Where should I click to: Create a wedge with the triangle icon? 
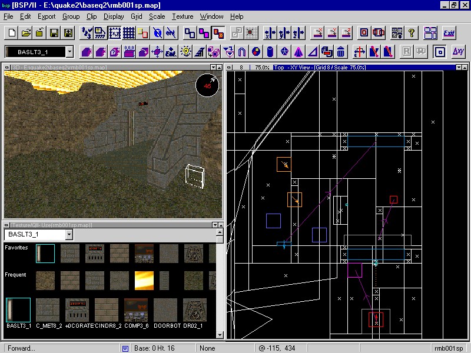(x=313, y=52)
